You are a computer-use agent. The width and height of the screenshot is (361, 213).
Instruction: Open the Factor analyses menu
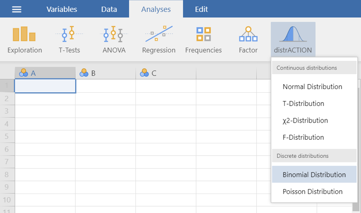(x=248, y=40)
